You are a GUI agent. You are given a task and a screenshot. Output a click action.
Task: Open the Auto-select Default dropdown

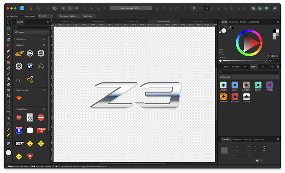45,16
